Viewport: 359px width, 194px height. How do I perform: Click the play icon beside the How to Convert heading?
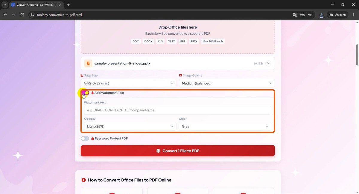pyautogui.click(x=84, y=180)
